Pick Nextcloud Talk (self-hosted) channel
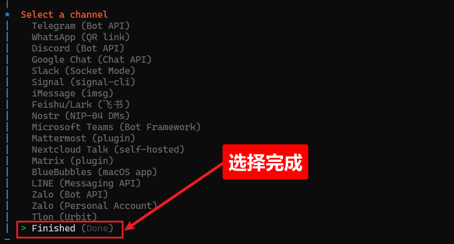The image size is (454, 244). (x=108, y=150)
